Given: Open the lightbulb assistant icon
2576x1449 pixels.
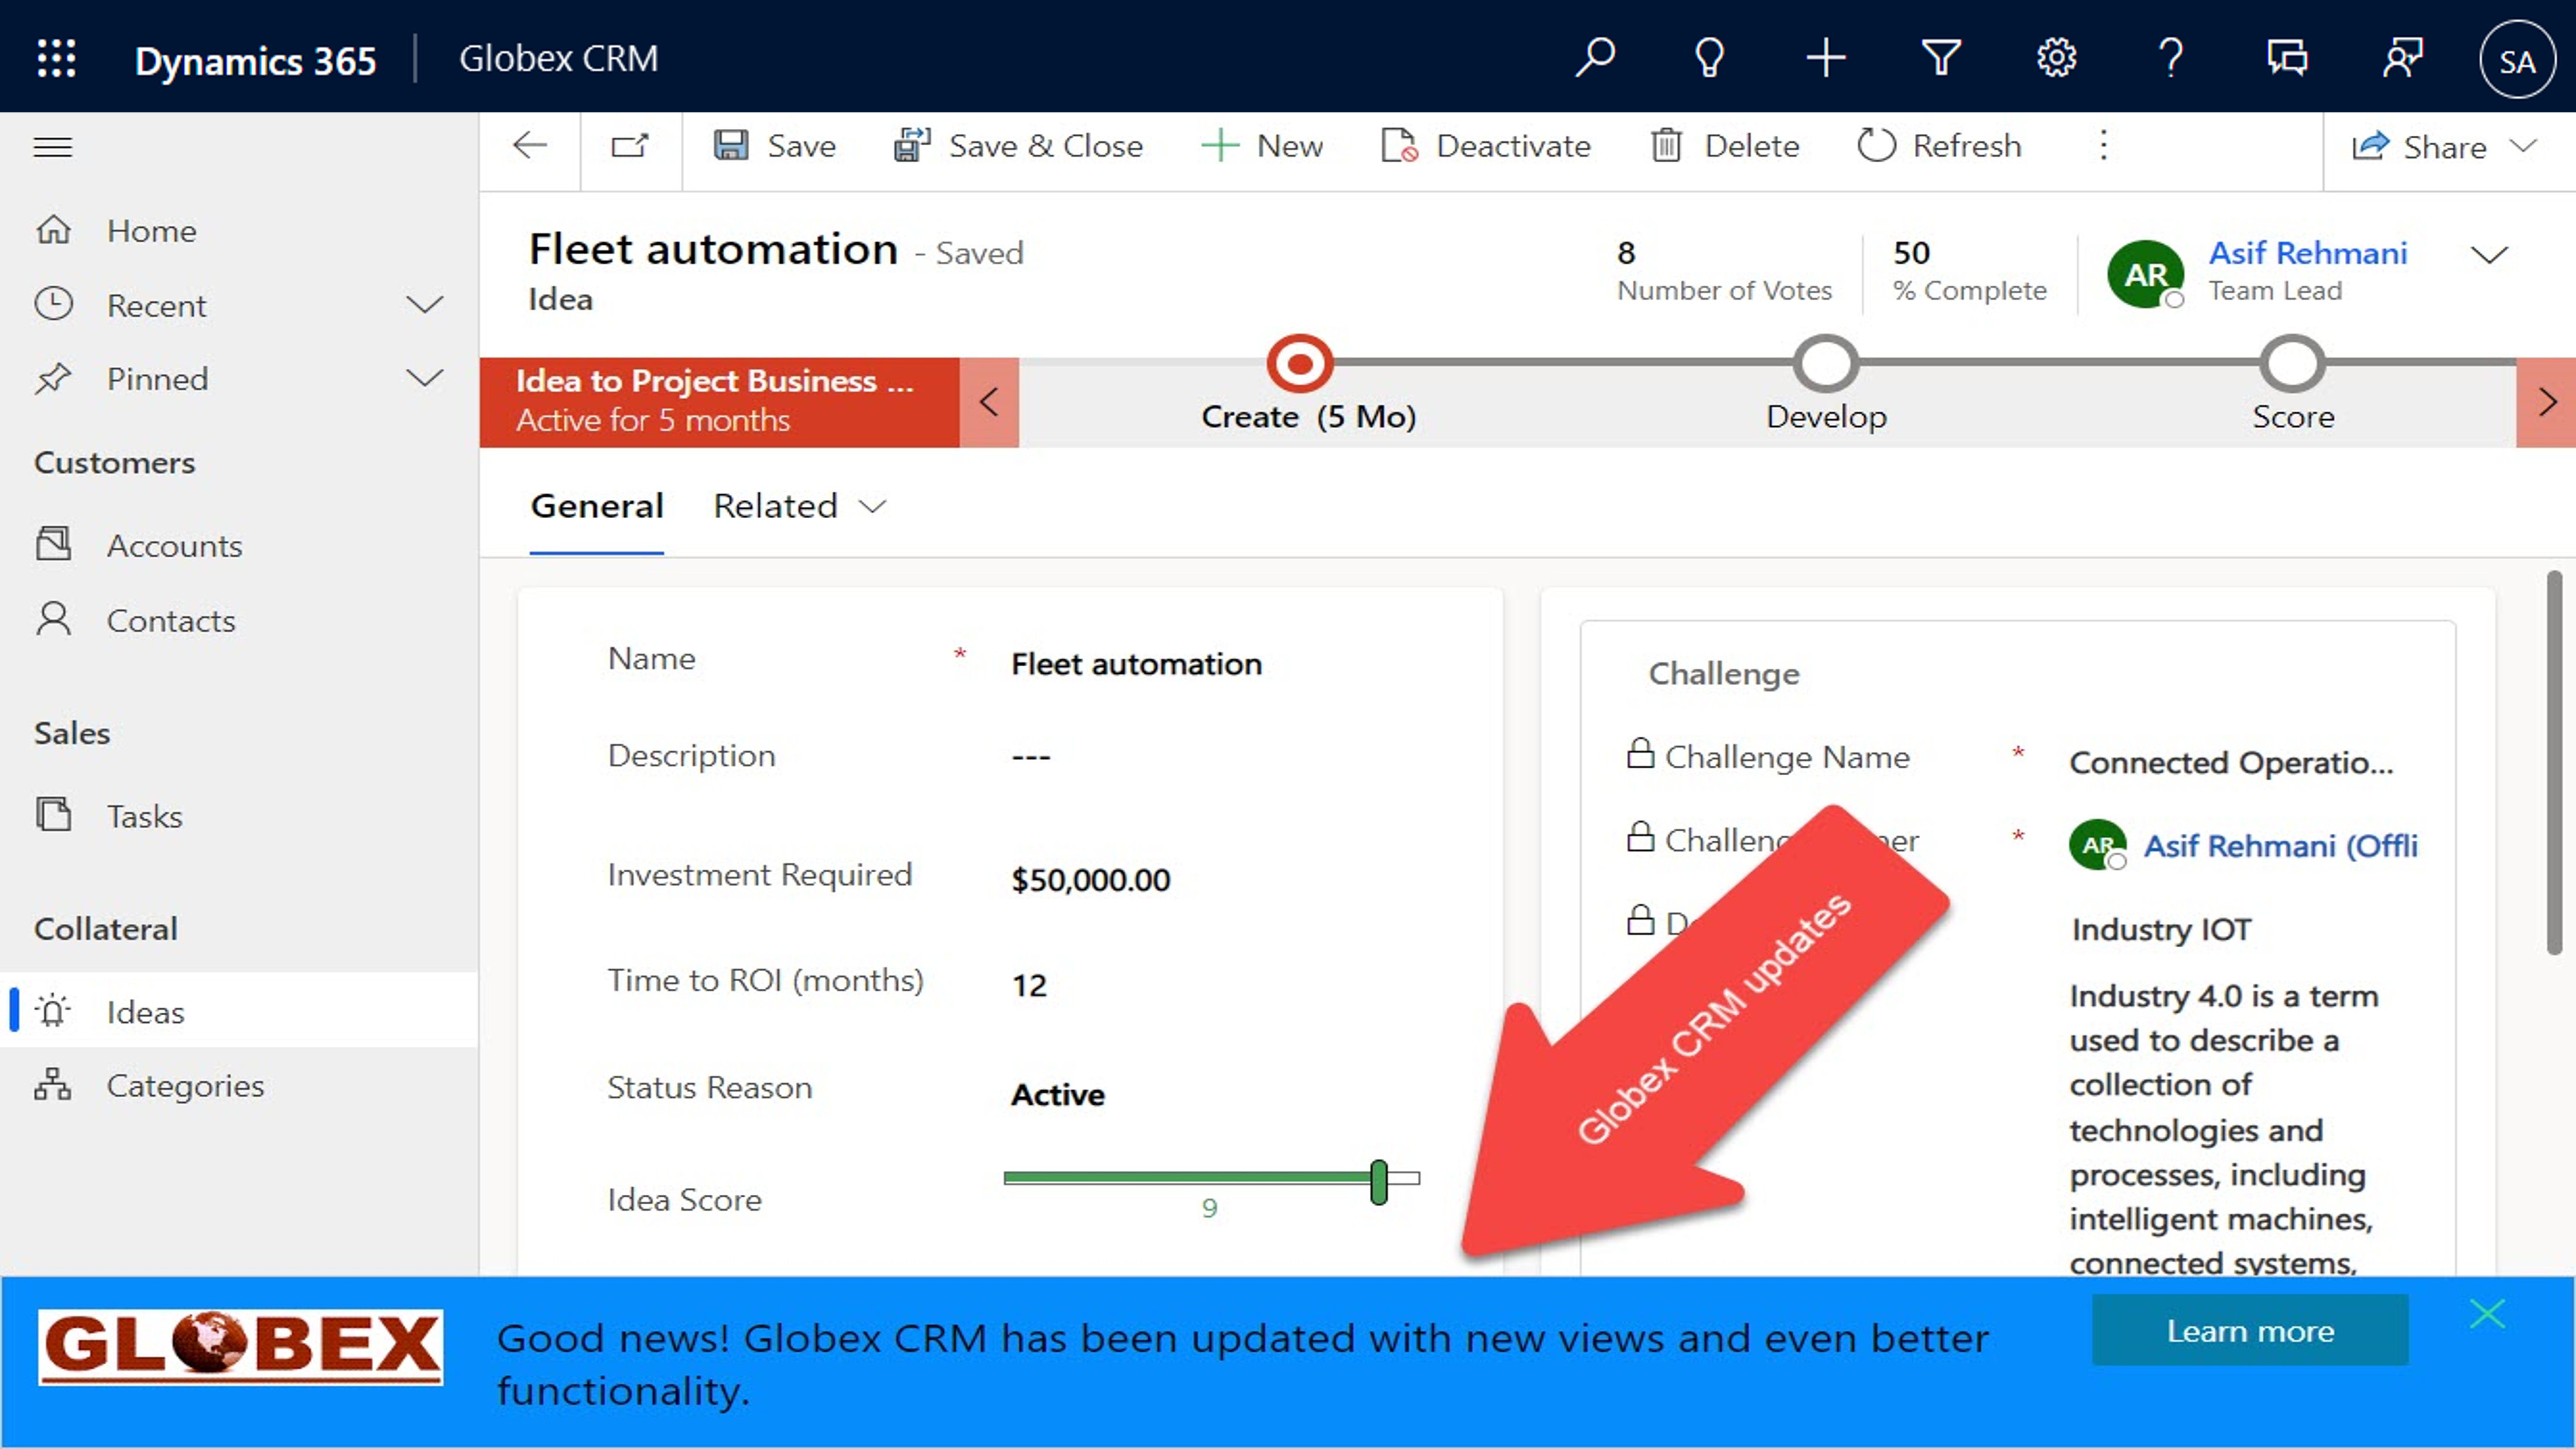Looking at the screenshot, I should (x=1710, y=58).
